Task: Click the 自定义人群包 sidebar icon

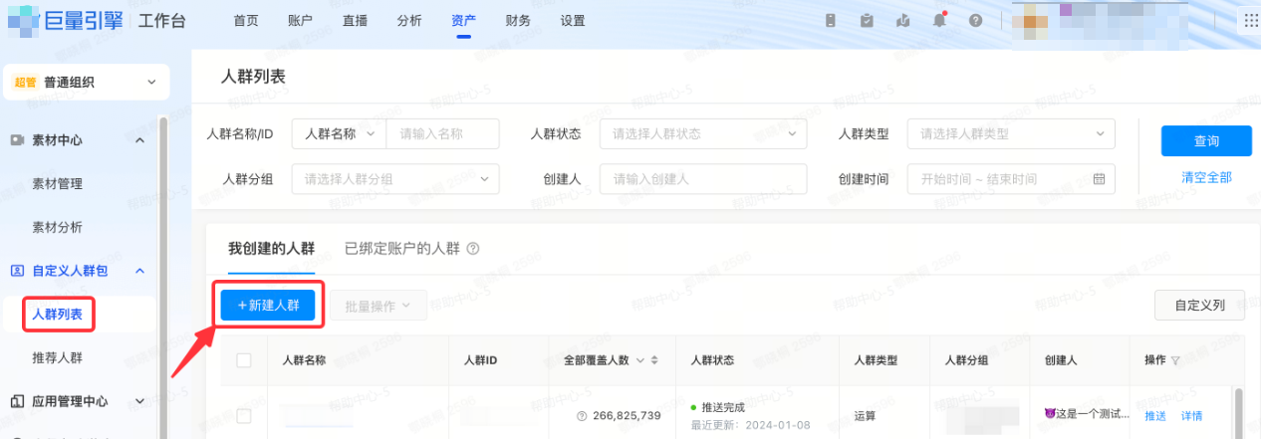Action: (17, 271)
